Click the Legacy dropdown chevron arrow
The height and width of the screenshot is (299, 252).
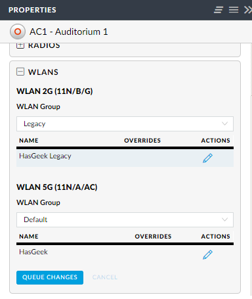point(224,124)
